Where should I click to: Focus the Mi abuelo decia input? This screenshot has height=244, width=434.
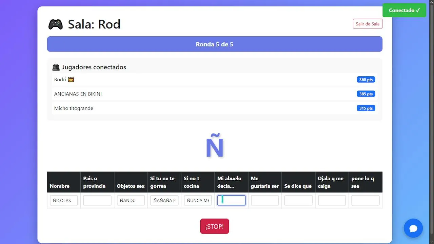pyautogui.click(x=231, y=200)
